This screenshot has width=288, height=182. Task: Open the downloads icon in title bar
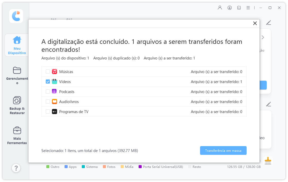pyautogui.click(x=230, y=8)
